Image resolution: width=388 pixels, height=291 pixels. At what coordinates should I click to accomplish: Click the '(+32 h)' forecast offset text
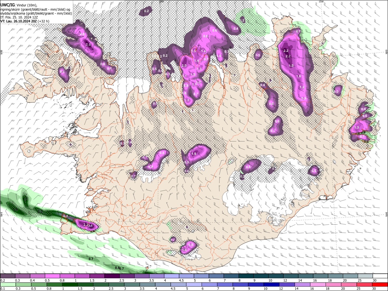click(43, 21)
